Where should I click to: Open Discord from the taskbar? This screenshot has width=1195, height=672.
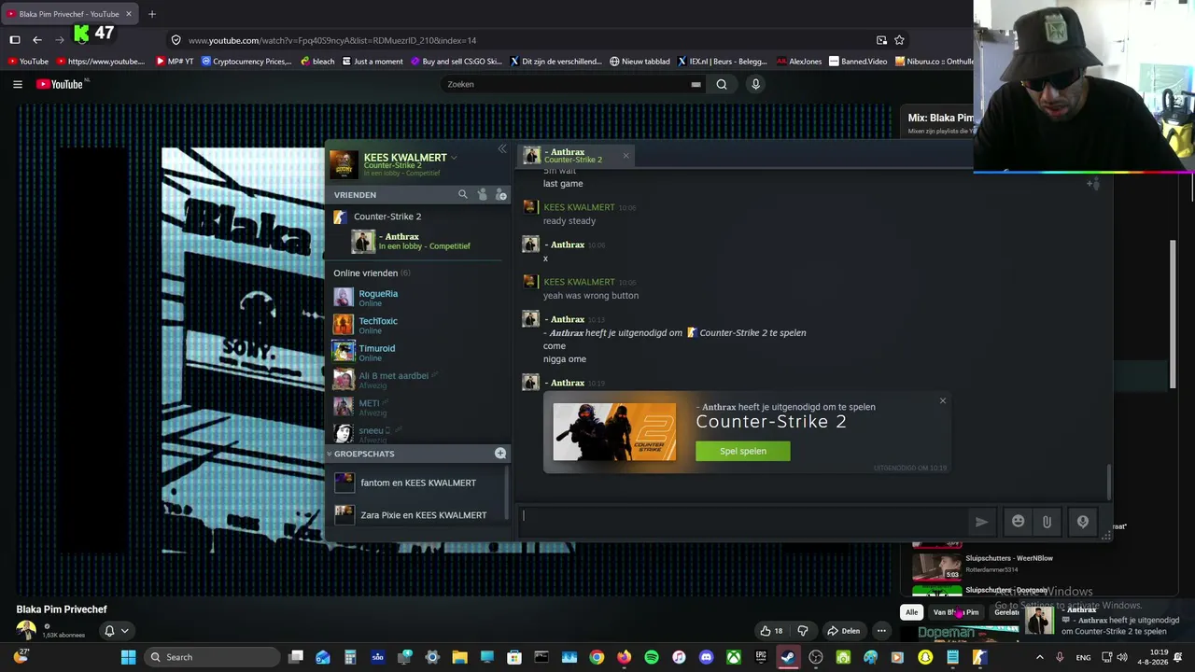tap(706, 657)
